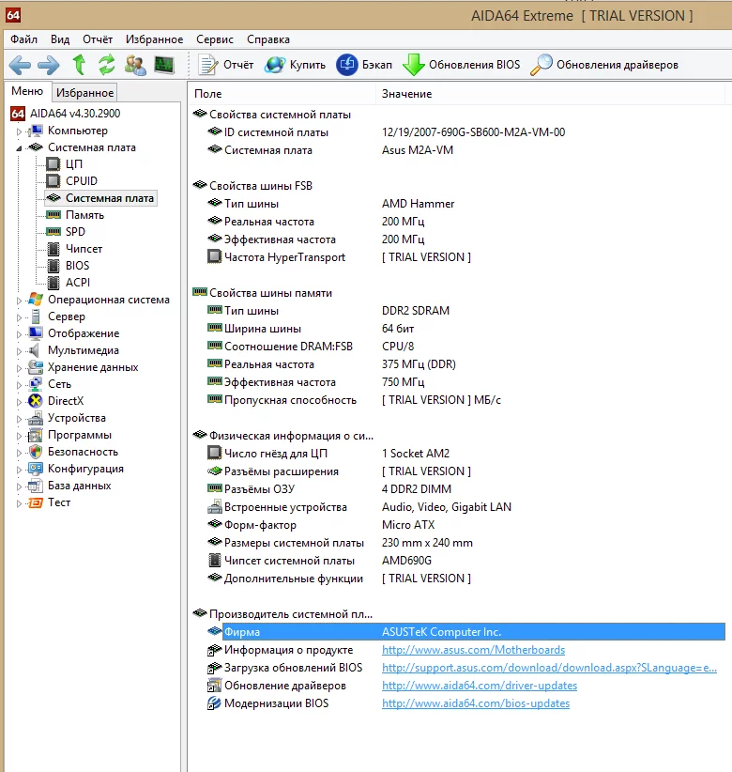Screen dimensions: 732x772
Task: Click the Back navigation arrow
Action: coord(20,65)
